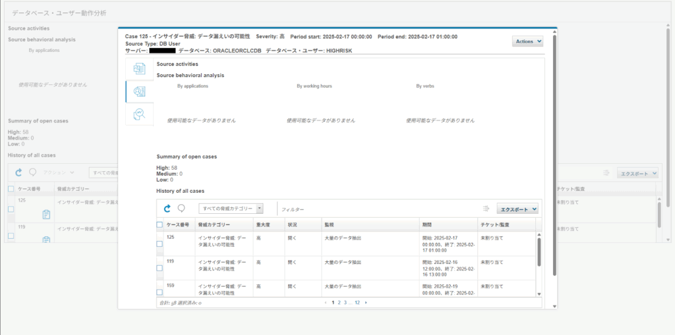The image size is (675, 335).
Task: Go to page 2 of cases
Action: 339,303
